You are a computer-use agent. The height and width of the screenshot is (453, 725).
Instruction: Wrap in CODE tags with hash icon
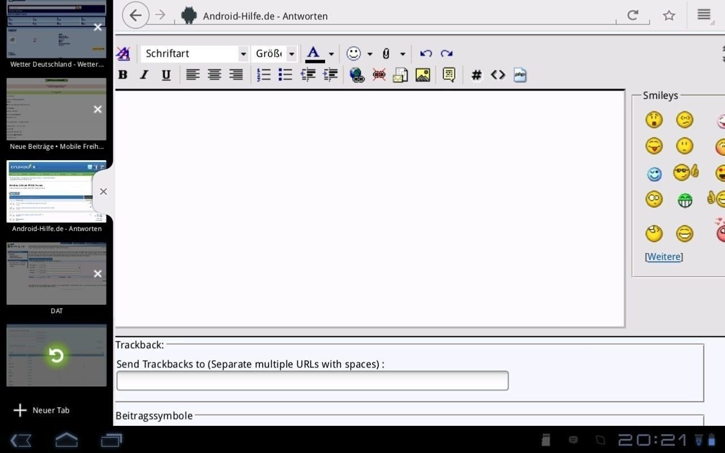(476, 75)
